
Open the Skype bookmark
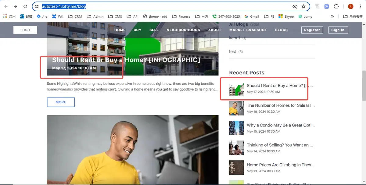click(x=286, y=16)
